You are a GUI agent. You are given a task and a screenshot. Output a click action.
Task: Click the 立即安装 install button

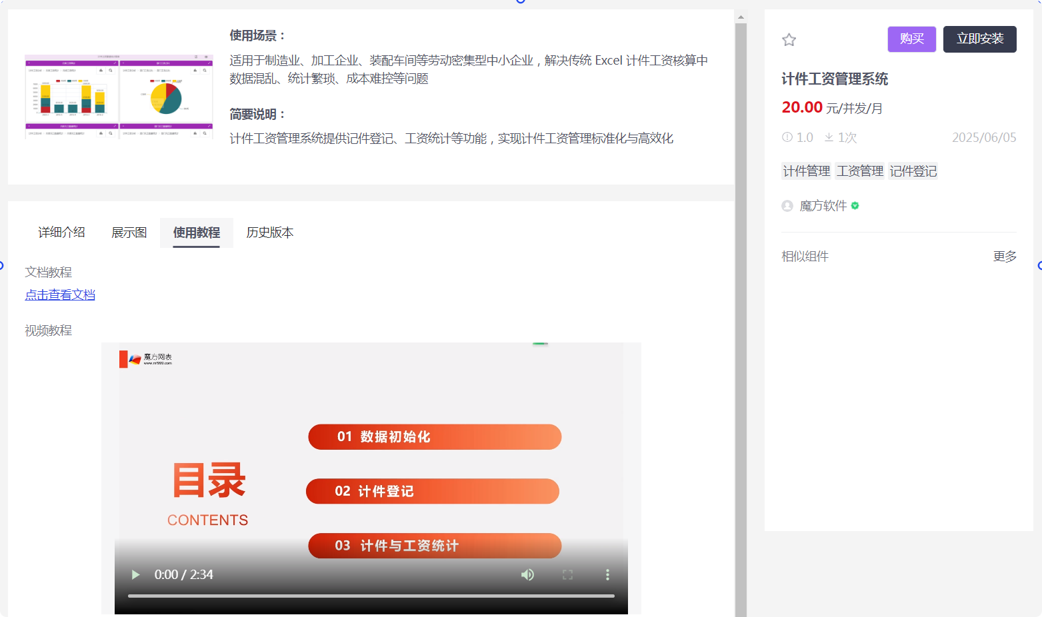979,39
